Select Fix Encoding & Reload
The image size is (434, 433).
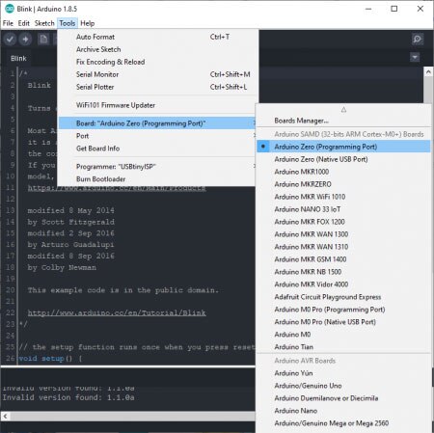point(158,62)
